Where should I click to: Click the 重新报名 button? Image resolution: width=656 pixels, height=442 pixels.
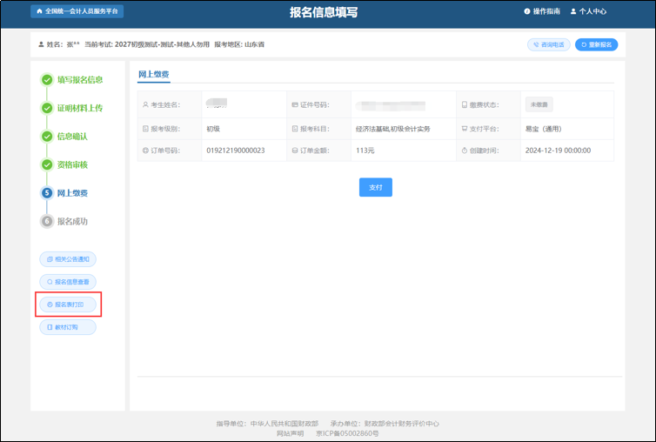[596, 44]
